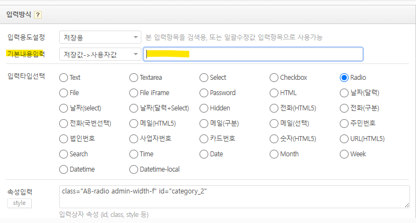Image resolution: width=416 pixels, height=223 pixels.
Task: Click the 속성입력 attribute textarea
Action: point(234,196)
